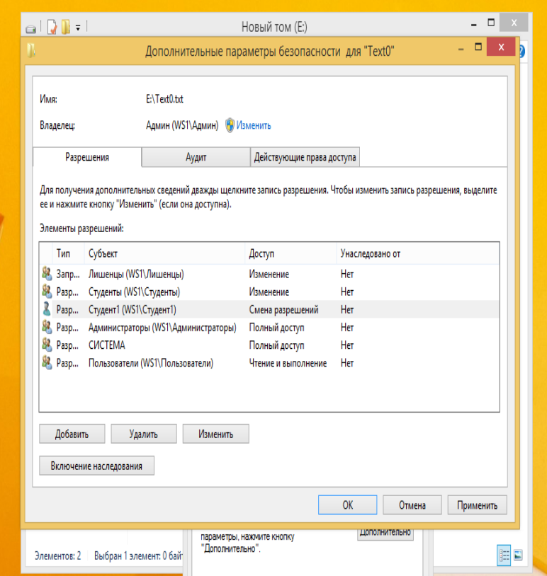Click the Применить button
The height and width of the screenshot is (576, 547).
477,505
